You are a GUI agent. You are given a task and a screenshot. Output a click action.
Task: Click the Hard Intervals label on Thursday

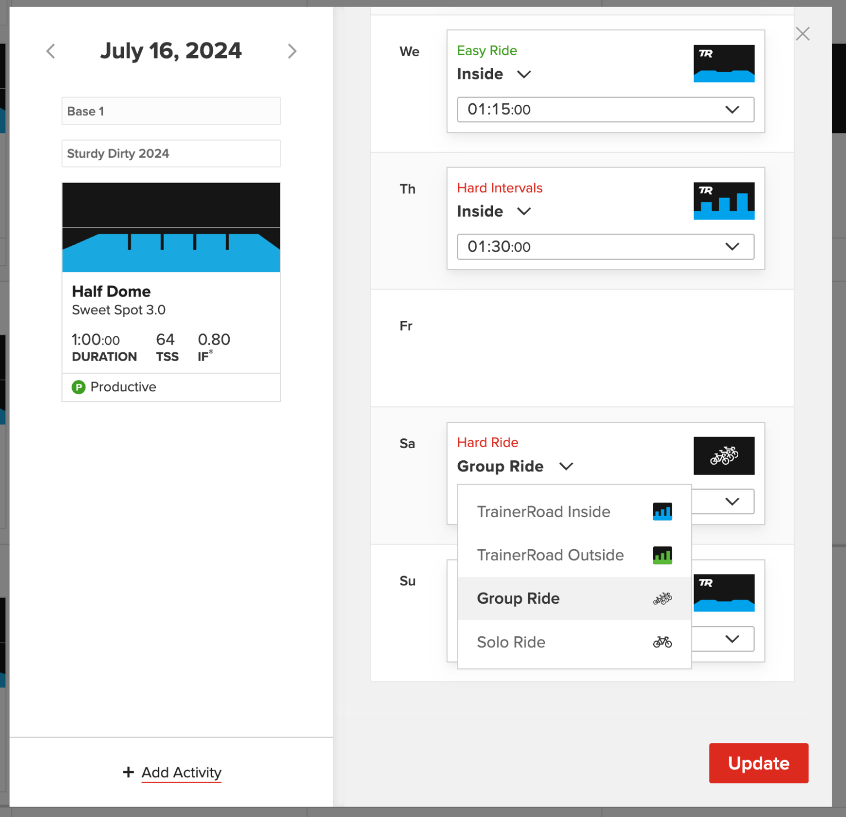(500, 188)
